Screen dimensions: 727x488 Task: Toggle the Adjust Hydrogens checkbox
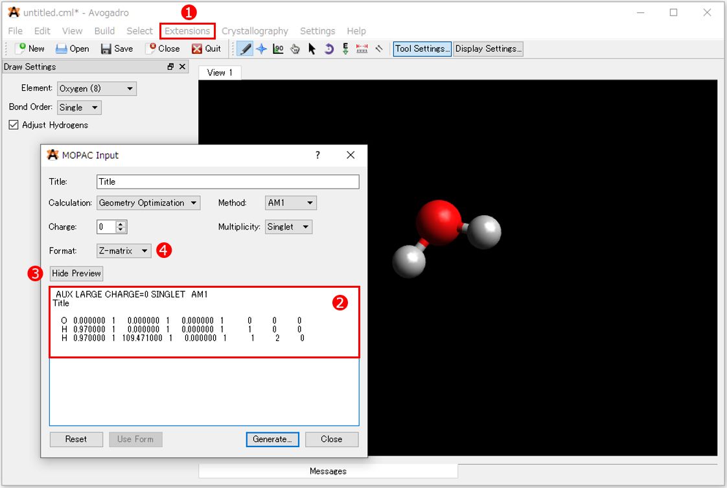click(14, 125)
